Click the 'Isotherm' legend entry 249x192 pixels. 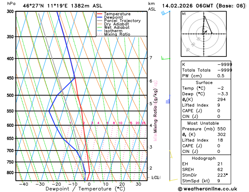pyautogui.click(x=113, y=31)
